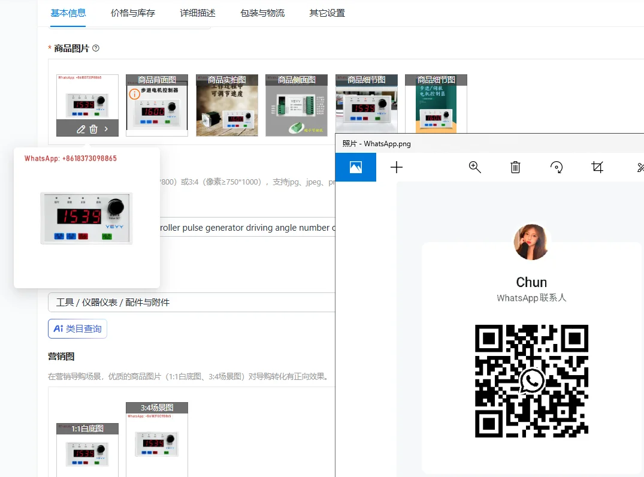Image resolution: width=644 pixels, height=477 pixels.
Task: Move first product image right with arrow
Action: click(x=107, y=129)
